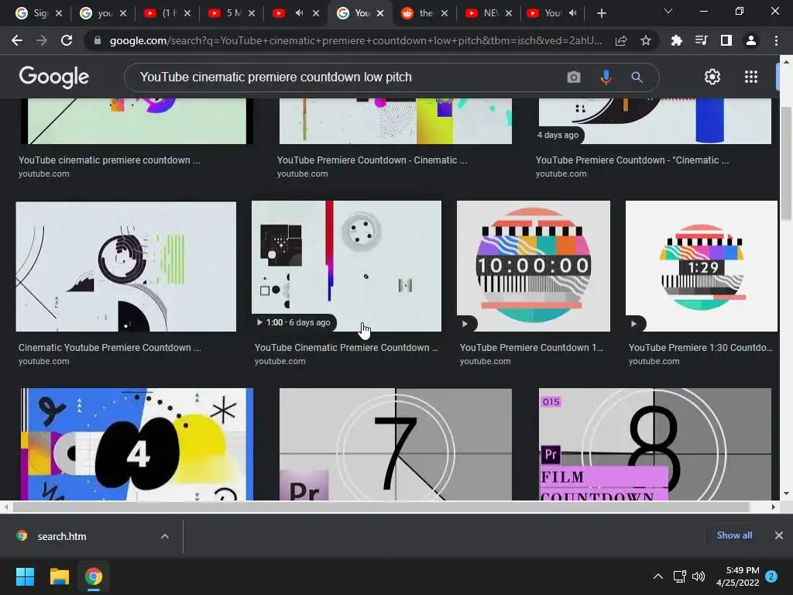Mute audio on the last YouTube tab
793x595 pixels.
tap(572, 13)
